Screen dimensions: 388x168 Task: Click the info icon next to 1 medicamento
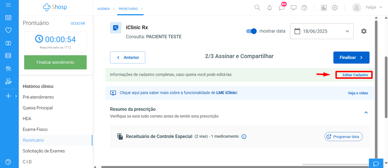pyautogui.click(x=244, y=137)
